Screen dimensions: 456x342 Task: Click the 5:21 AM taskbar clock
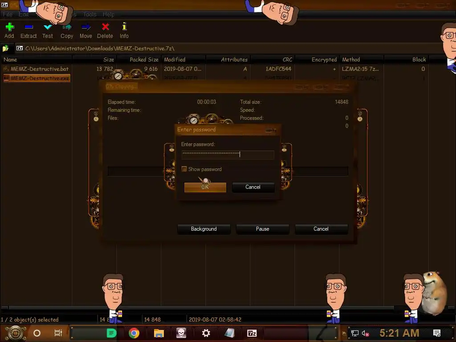coord(399,333)
